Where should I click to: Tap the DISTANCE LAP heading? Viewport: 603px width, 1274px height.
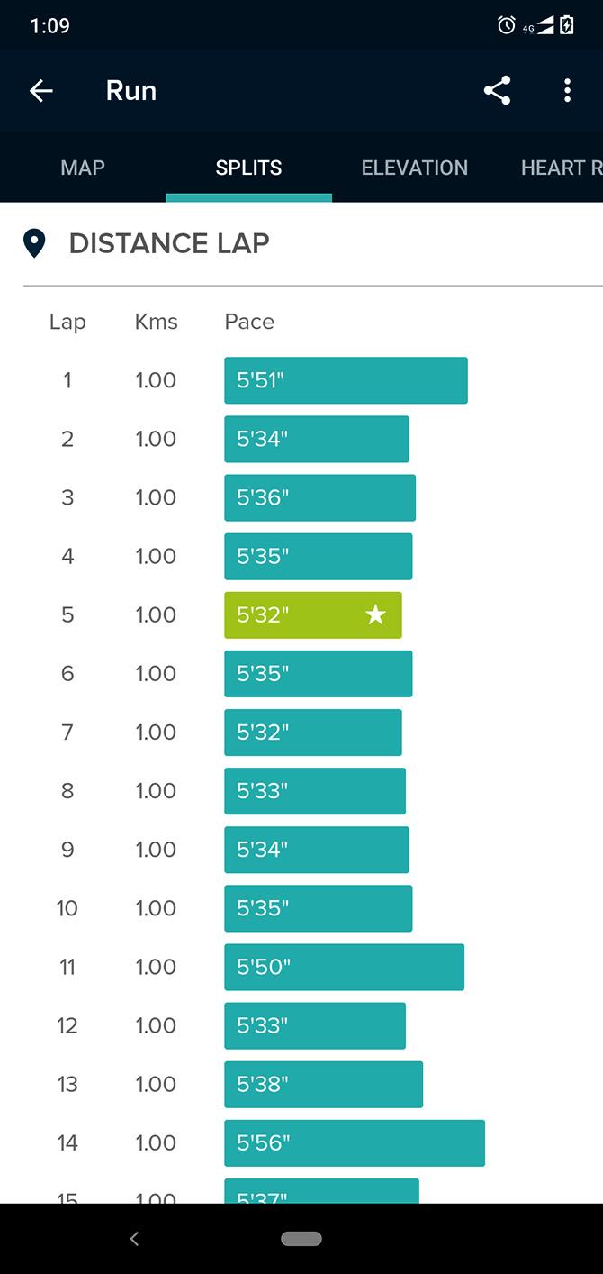[x=169, y=243]
